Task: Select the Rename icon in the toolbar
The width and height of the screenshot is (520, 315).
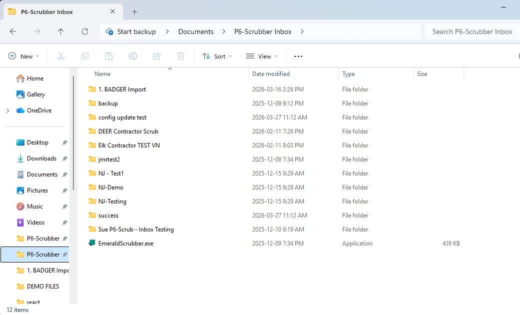Action: coord(133,56)
